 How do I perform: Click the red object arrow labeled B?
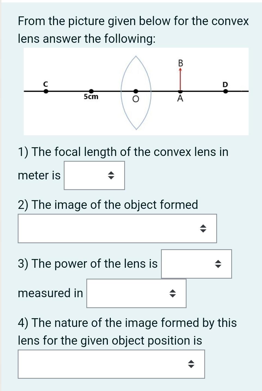point(180,79)
